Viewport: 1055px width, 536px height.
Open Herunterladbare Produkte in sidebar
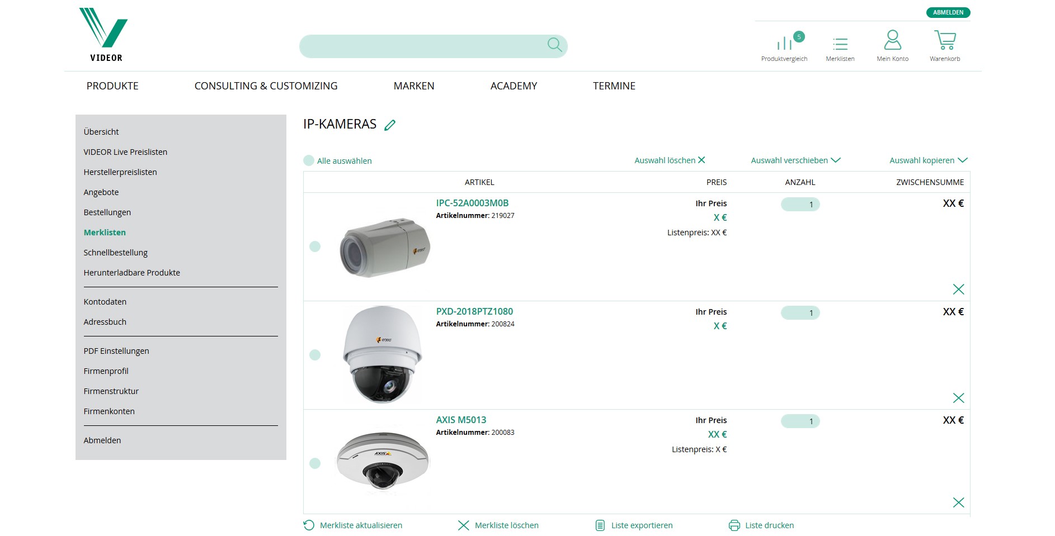click(132, 273)
